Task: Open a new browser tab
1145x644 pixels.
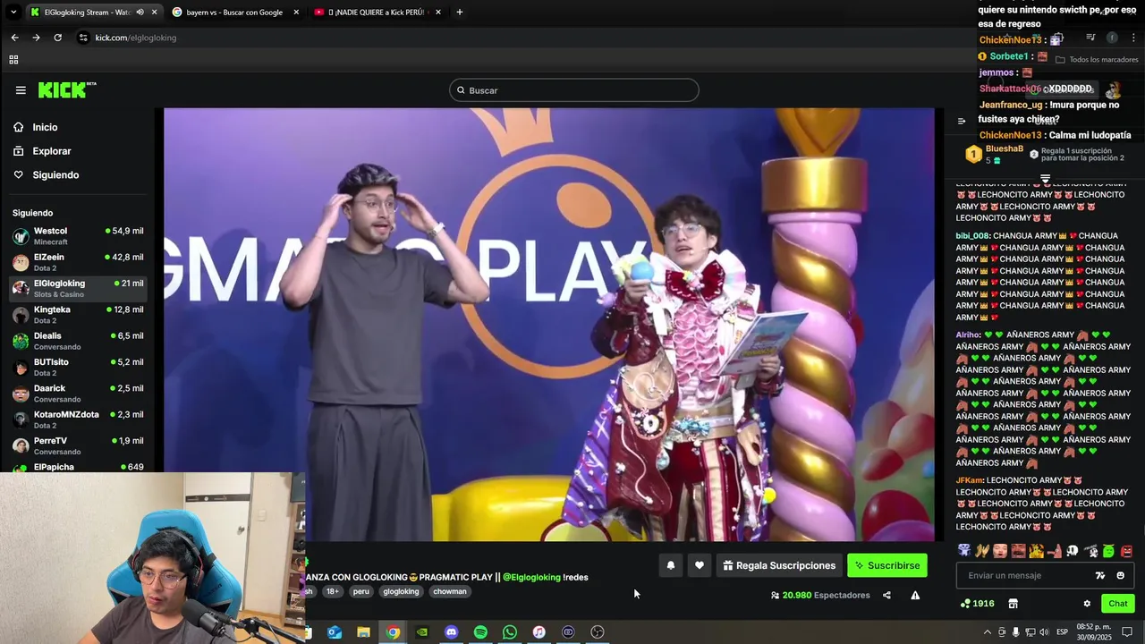Action: [x=460, y=13]
